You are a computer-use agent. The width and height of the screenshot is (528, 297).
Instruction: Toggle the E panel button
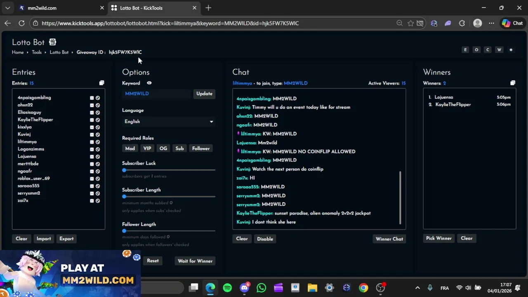pos(465,50)
